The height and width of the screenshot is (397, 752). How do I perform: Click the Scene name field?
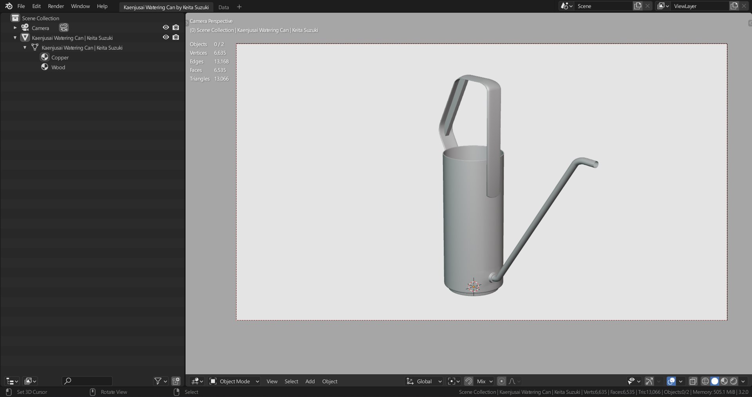pos(604,6)
